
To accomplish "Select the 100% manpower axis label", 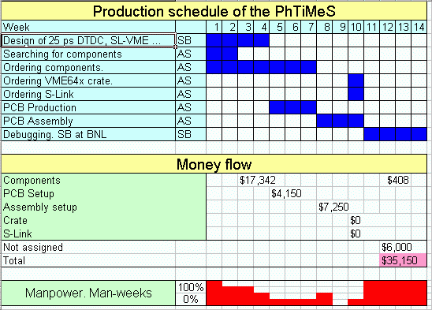I will [191, 287].
